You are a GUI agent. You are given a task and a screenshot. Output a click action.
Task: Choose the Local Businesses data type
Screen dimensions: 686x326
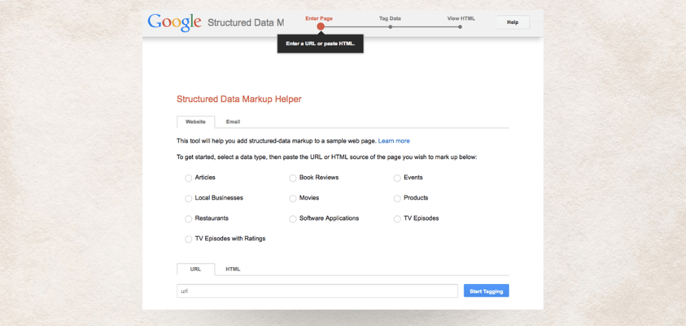(x=189, y=199)
